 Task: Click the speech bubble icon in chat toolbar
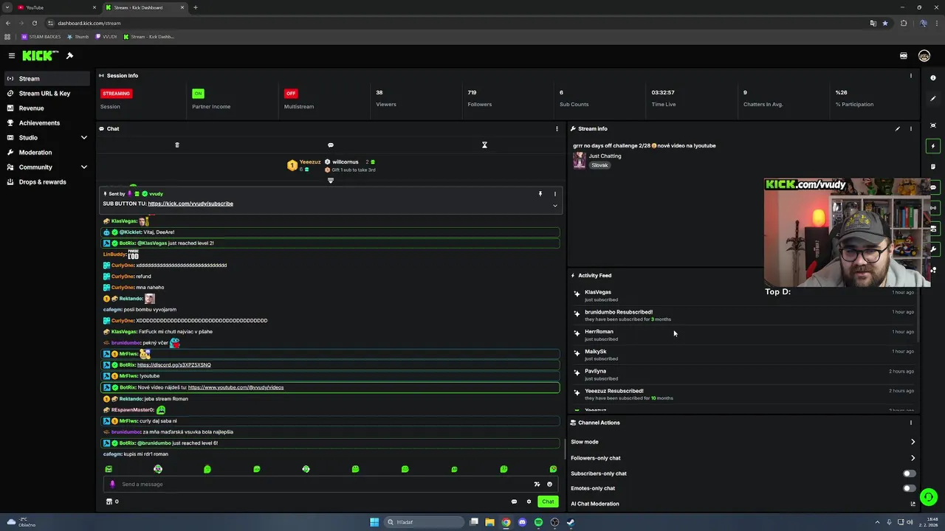pyautogui.click(x=330, y=145)
